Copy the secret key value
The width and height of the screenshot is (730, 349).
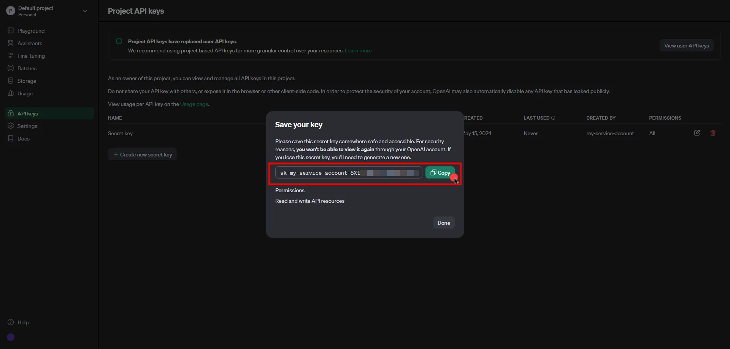pyautogui.click(x=440, y=172)
